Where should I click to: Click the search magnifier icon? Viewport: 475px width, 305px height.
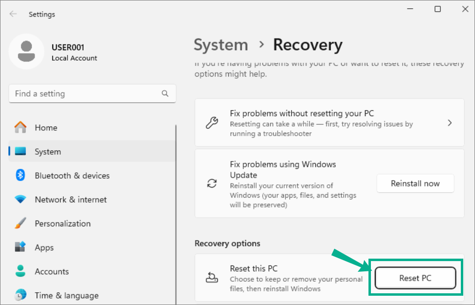coord(165,94)
